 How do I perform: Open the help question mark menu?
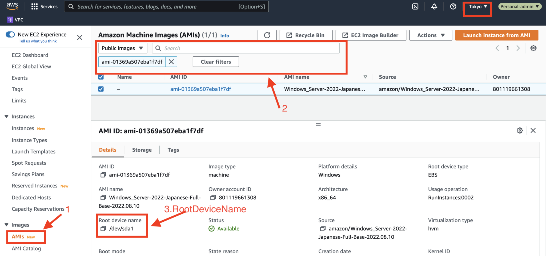point(453,6)
